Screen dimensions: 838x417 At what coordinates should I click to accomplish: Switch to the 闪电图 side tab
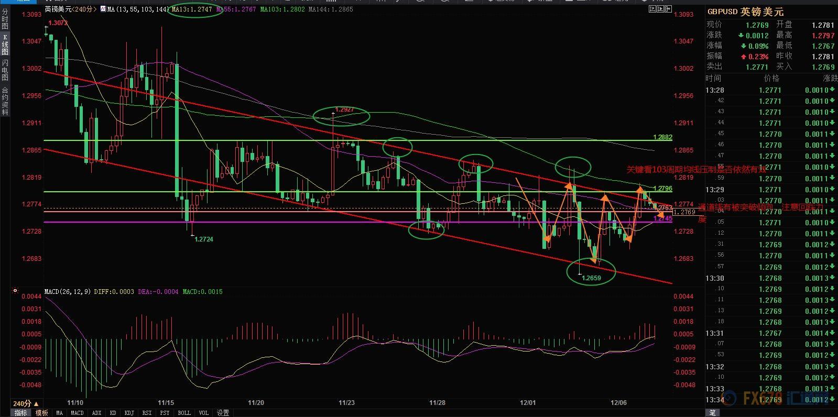pyautogui.click(x=5, y=70)
